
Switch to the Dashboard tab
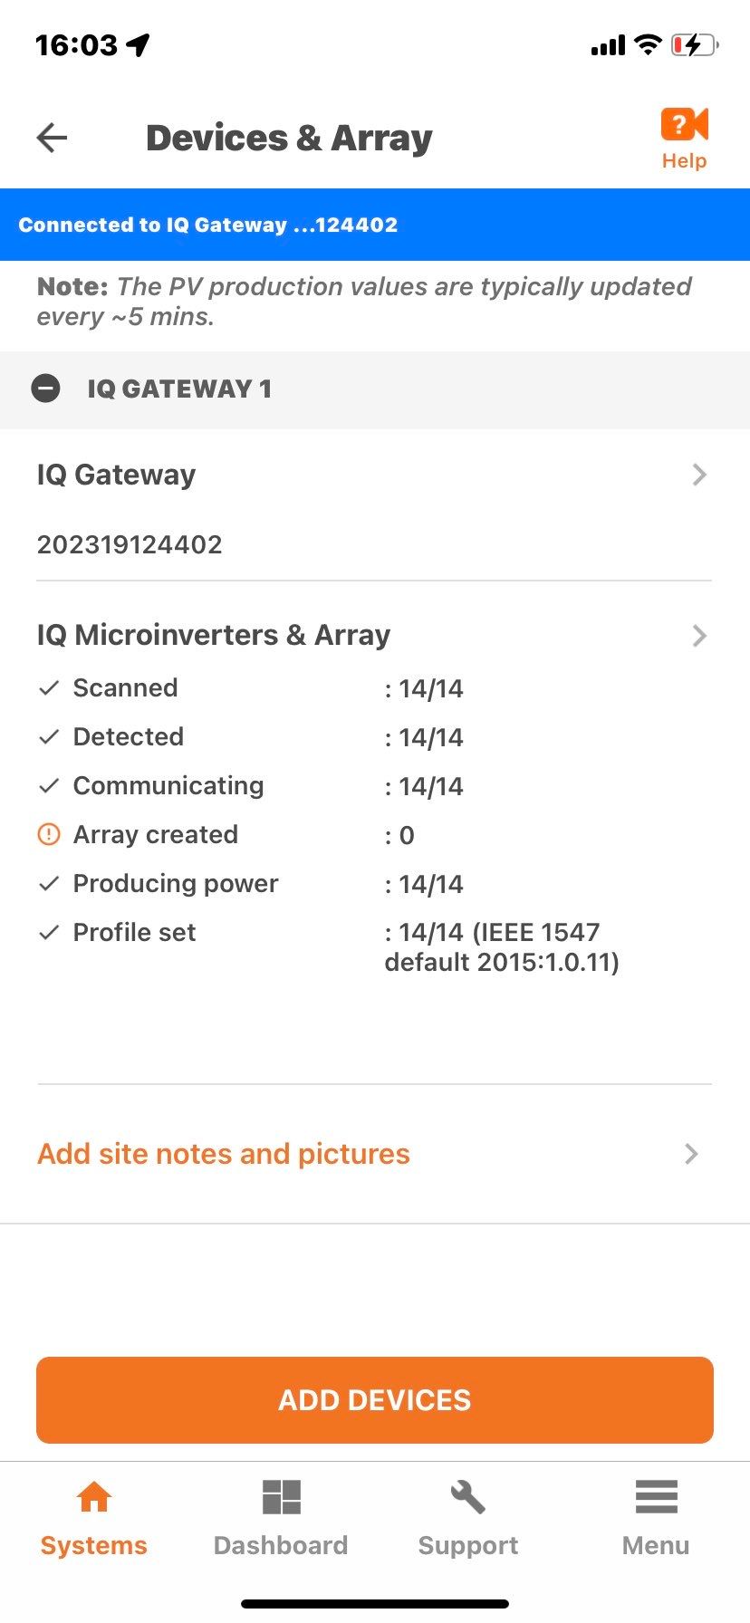point(281,1518)
